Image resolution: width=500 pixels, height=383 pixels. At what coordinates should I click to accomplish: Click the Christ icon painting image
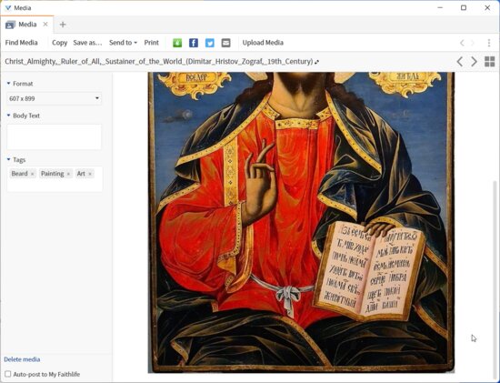(301, 222)
